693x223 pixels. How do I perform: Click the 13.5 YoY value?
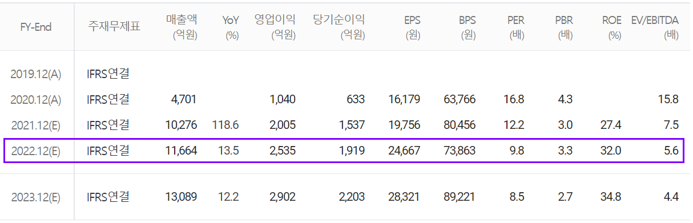click(x=229, y=151)
